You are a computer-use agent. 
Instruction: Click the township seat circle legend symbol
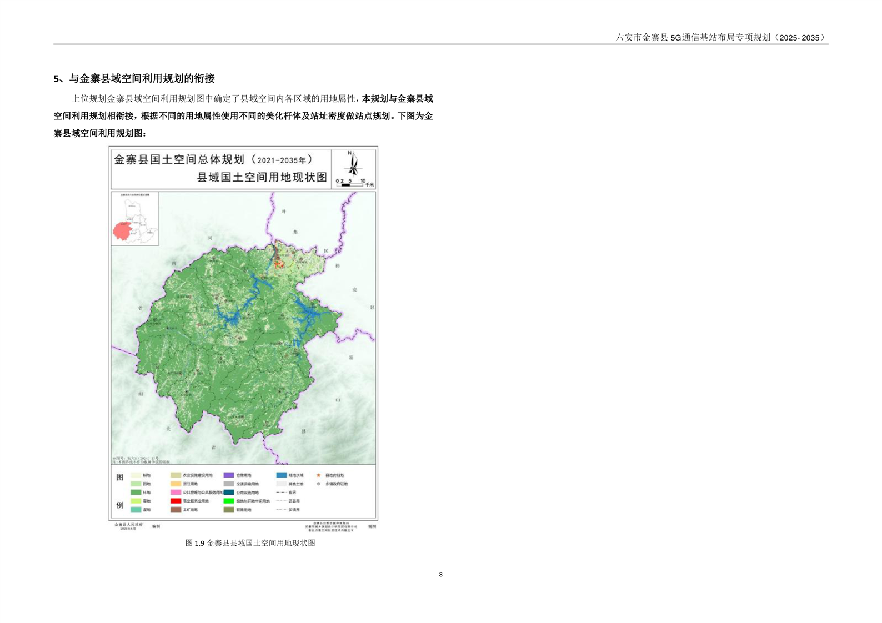[319, 484]
